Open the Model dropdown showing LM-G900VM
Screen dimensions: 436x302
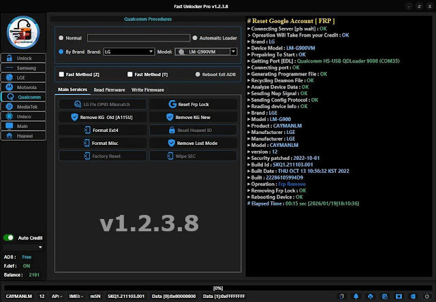pos(206,52)
